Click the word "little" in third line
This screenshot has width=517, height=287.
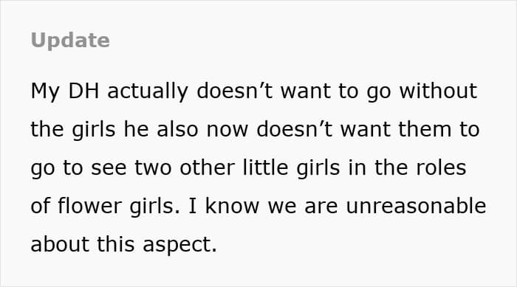pyautogui.click(x=265, y=167)
